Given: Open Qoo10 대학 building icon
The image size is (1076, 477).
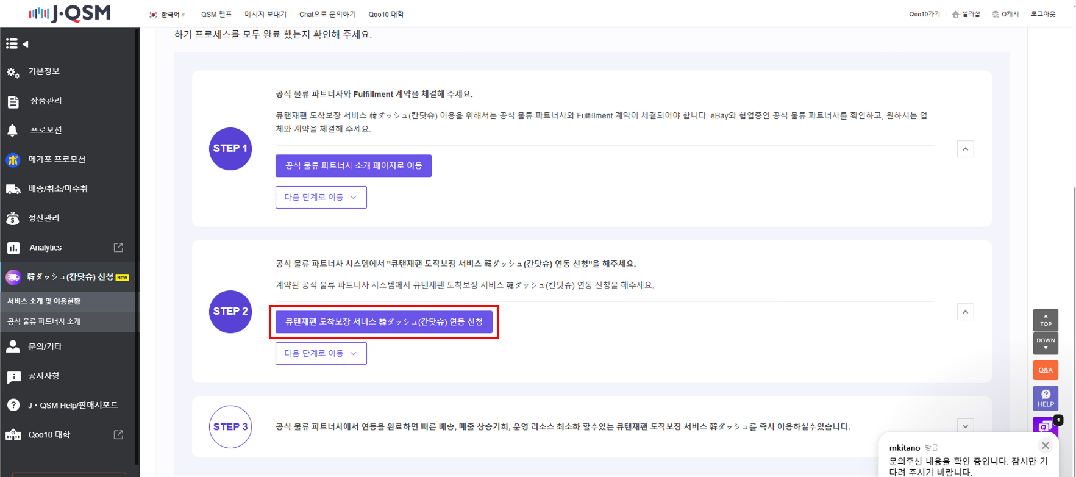Looking at the screenshot, I should pos(13,435).
